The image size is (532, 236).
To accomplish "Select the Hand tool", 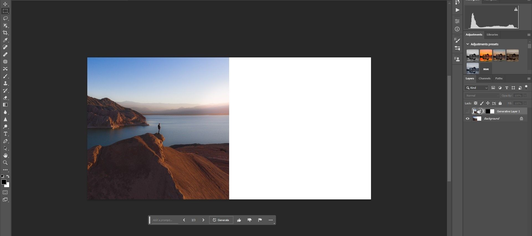I will [5, 155].
